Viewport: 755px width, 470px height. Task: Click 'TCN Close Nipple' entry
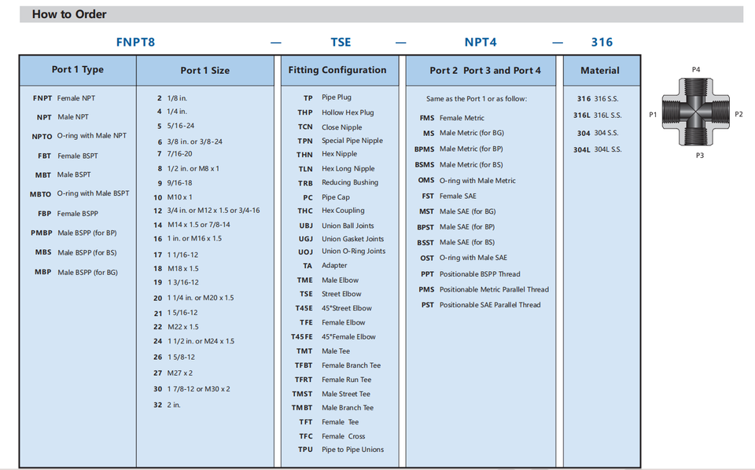(330, 127)
